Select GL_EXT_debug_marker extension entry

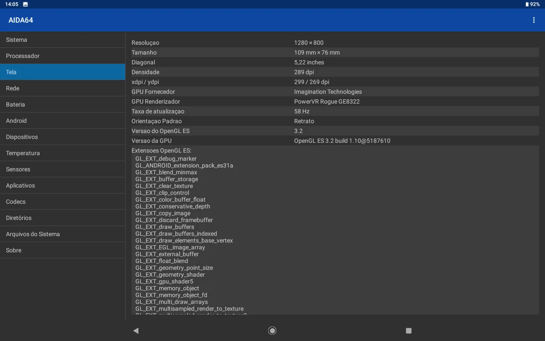pos(166,159)
